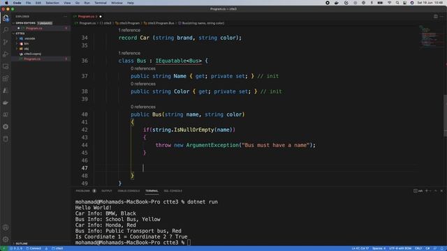Click the Connect button in status bar
447x251 pixels.
[x=34, y=248]
